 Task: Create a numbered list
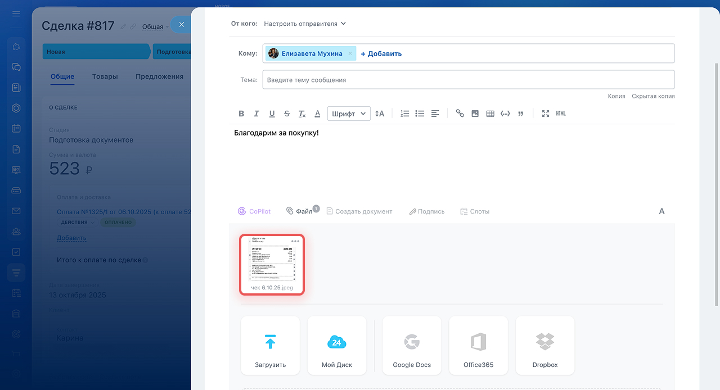tap(404, 114)
